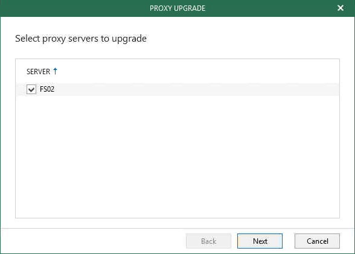The width and height of the screenshot is (355, 254).
Task: Click the SERVER column label
Action: (x=38, y=71)
